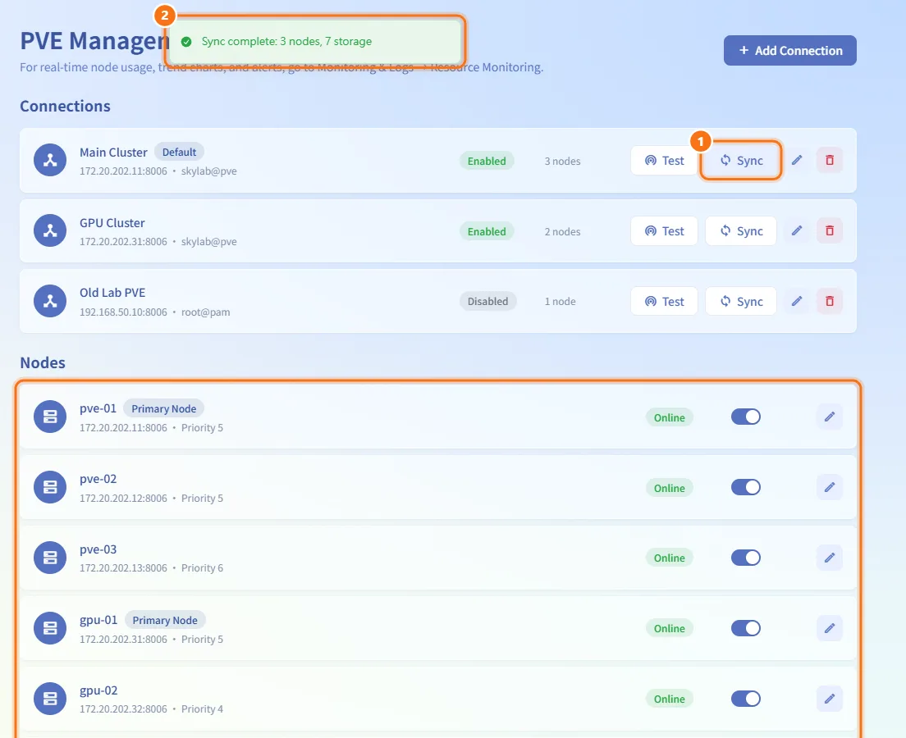Image resolution: width=906 pixels, height=738 pixels.
Task: Edit node gpu-01 with pencil icon
Action: coord(830,628)
